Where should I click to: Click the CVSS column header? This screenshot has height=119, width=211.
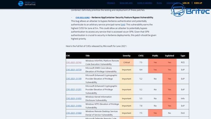tap(141, 56)
